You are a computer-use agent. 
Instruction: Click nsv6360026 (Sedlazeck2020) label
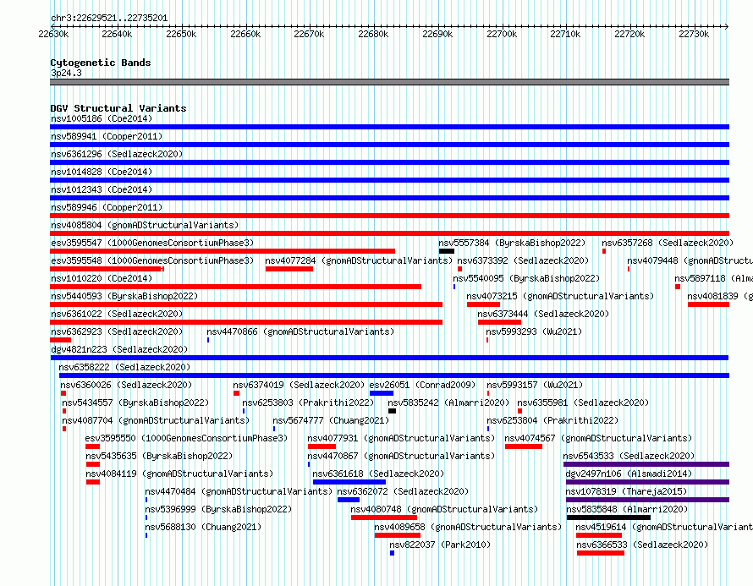click(x=126, y=385)
